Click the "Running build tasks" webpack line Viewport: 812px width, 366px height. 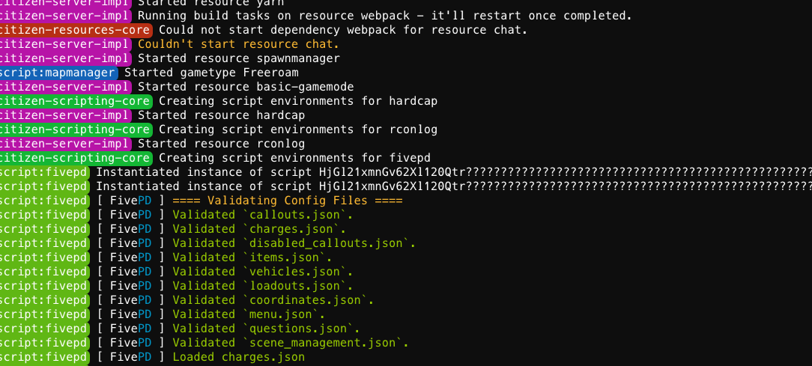(384, 16)
